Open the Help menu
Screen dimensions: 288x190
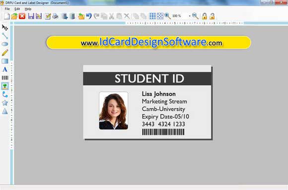click(28, 9)
